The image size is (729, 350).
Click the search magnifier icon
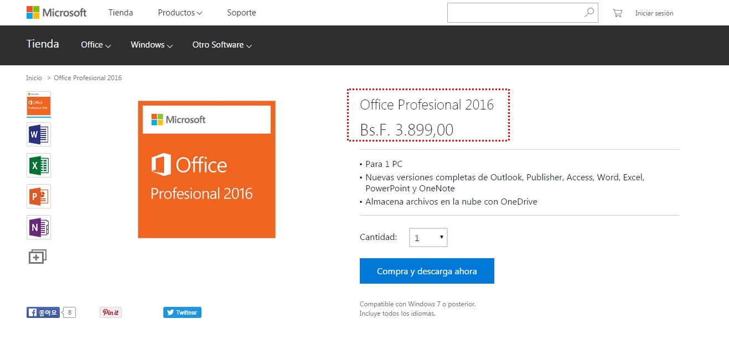(x=589, y=13)
